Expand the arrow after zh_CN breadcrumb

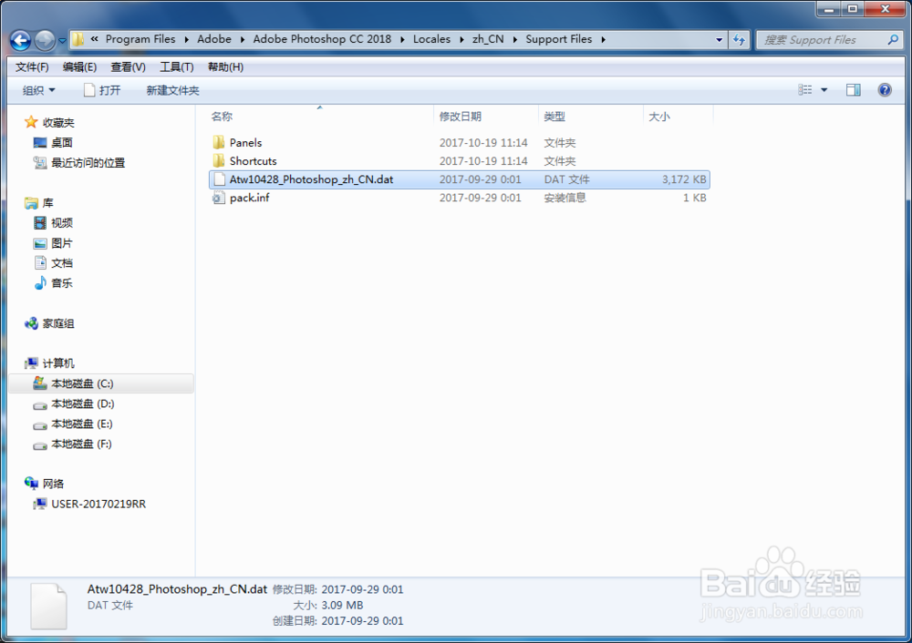tap(514, 39)
